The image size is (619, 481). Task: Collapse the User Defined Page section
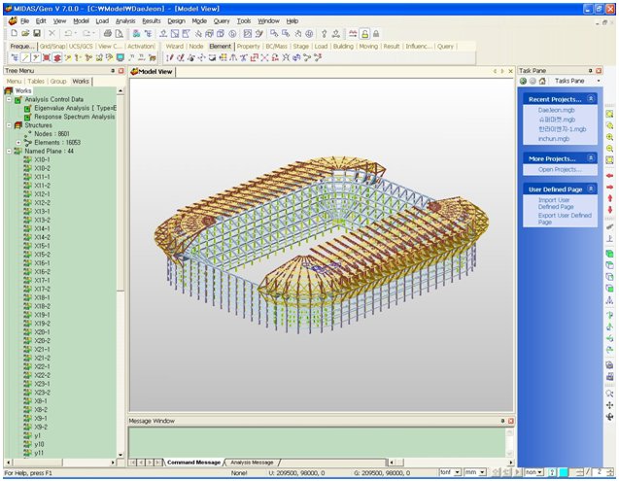pos(592,189)
